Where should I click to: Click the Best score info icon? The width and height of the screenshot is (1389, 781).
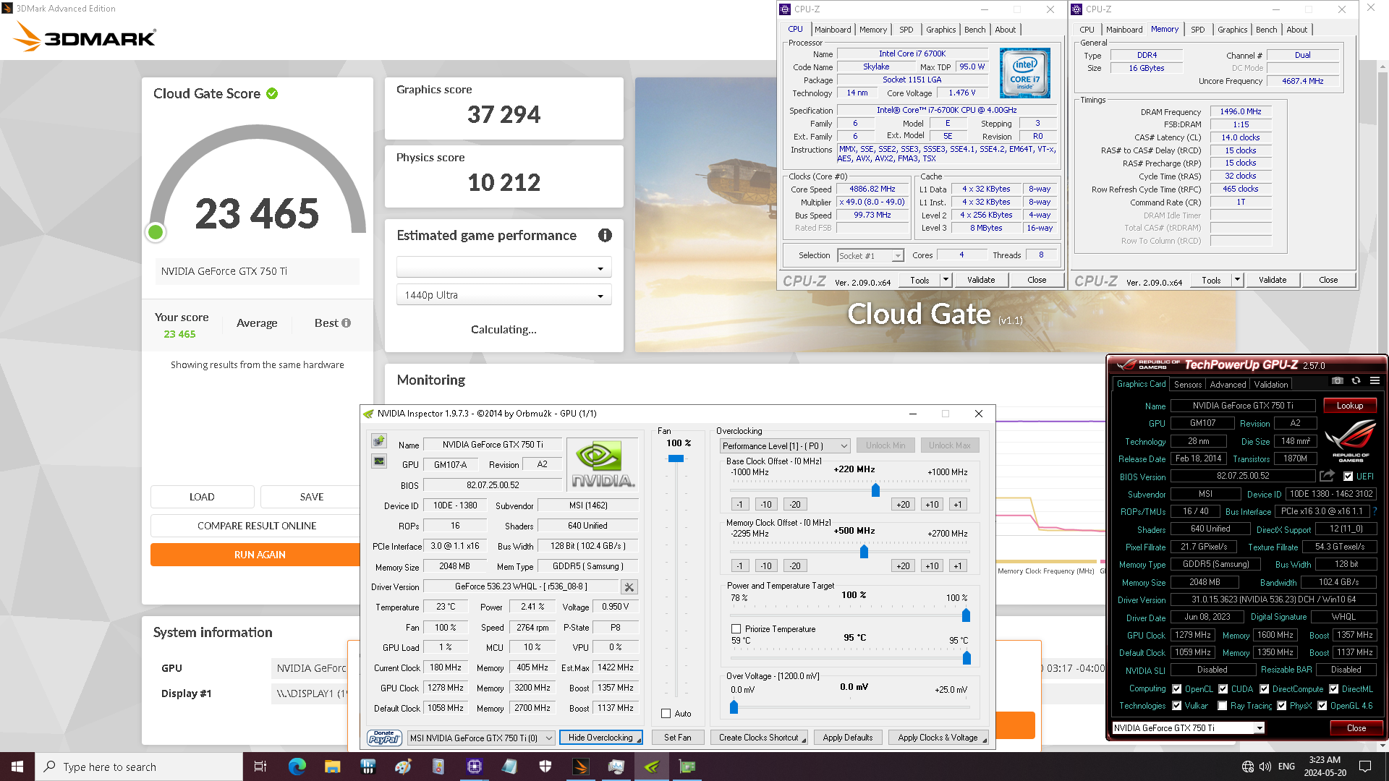point(347,323)
